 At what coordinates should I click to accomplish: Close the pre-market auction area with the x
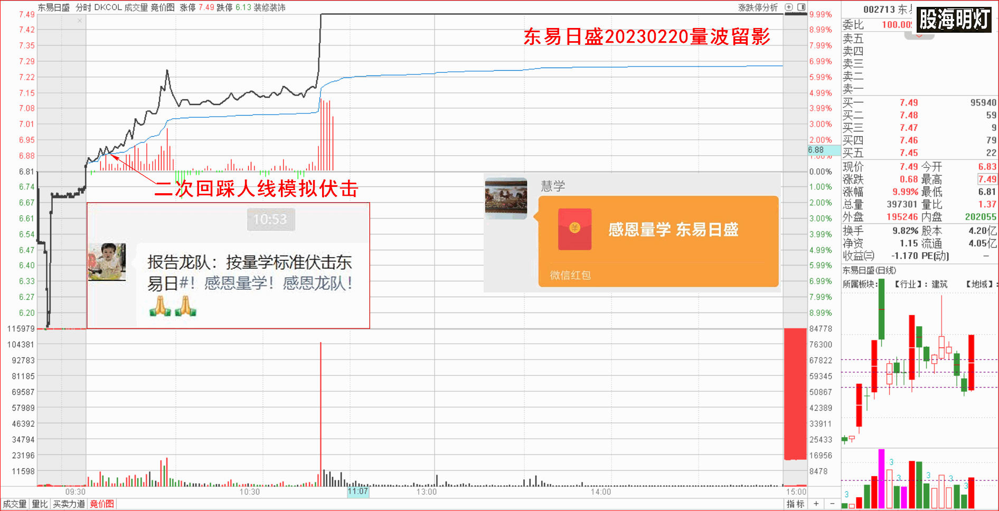click(80, 21)
